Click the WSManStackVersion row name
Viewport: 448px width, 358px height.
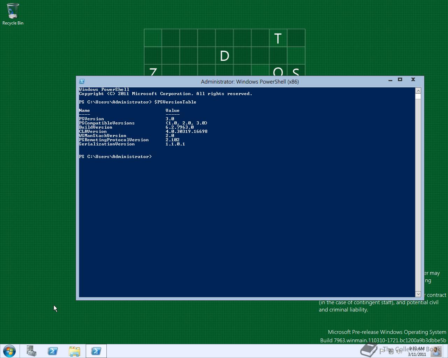point(103,136)
